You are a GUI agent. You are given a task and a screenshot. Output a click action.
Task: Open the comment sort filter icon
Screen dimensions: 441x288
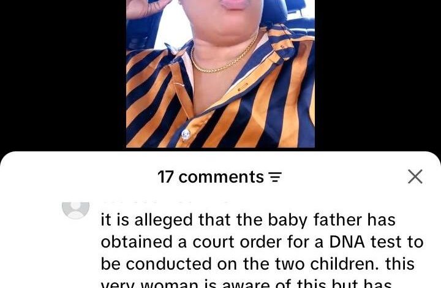click(x=276, y=177)
